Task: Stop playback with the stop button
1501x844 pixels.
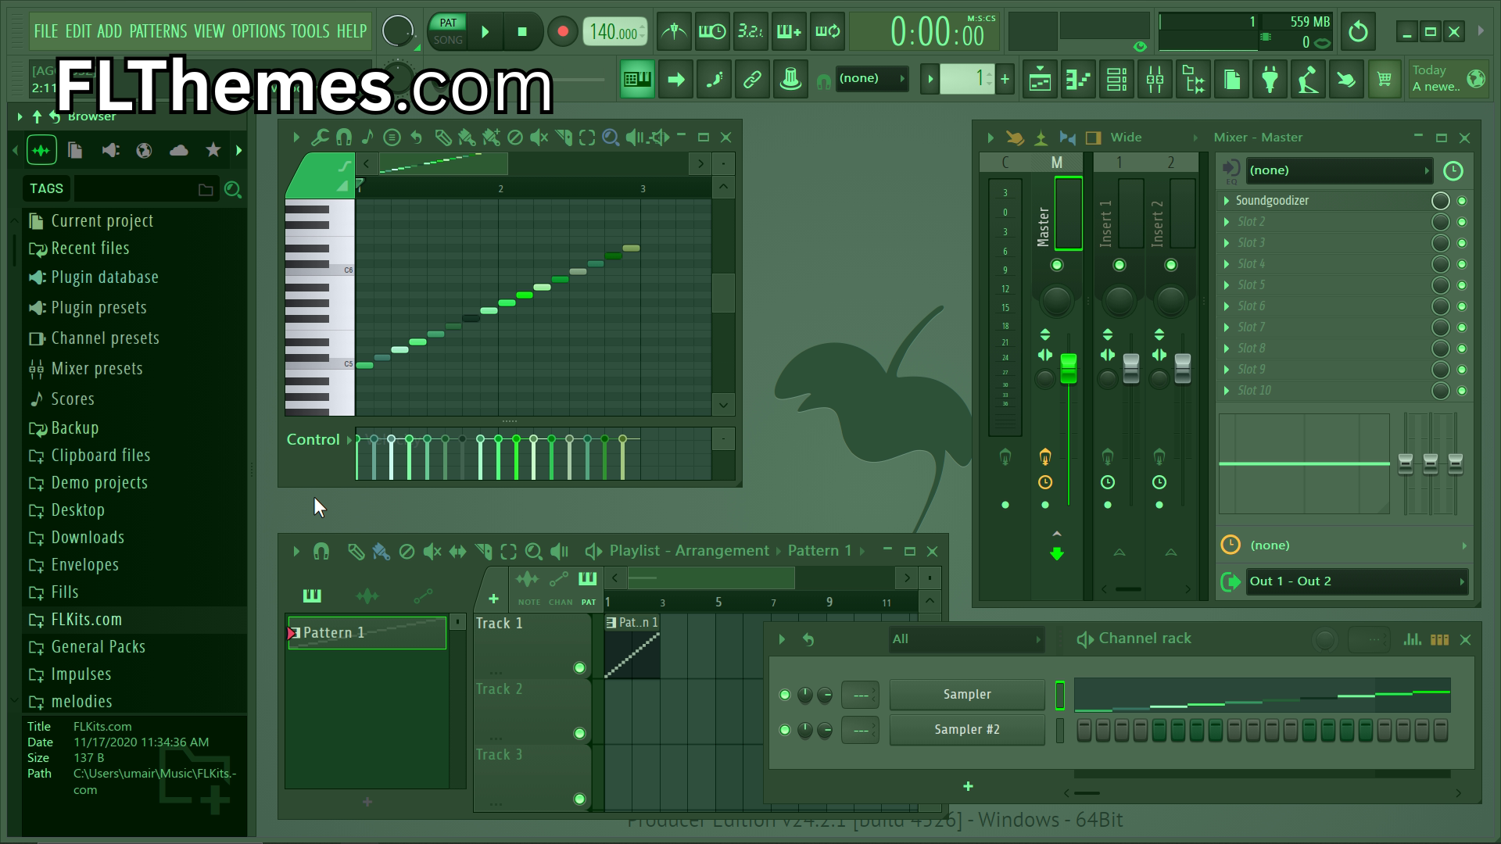Action: 522,32
